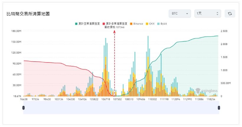
Task: Toggle the 累計多單清算強度 legend series
Action: (115, 24)
